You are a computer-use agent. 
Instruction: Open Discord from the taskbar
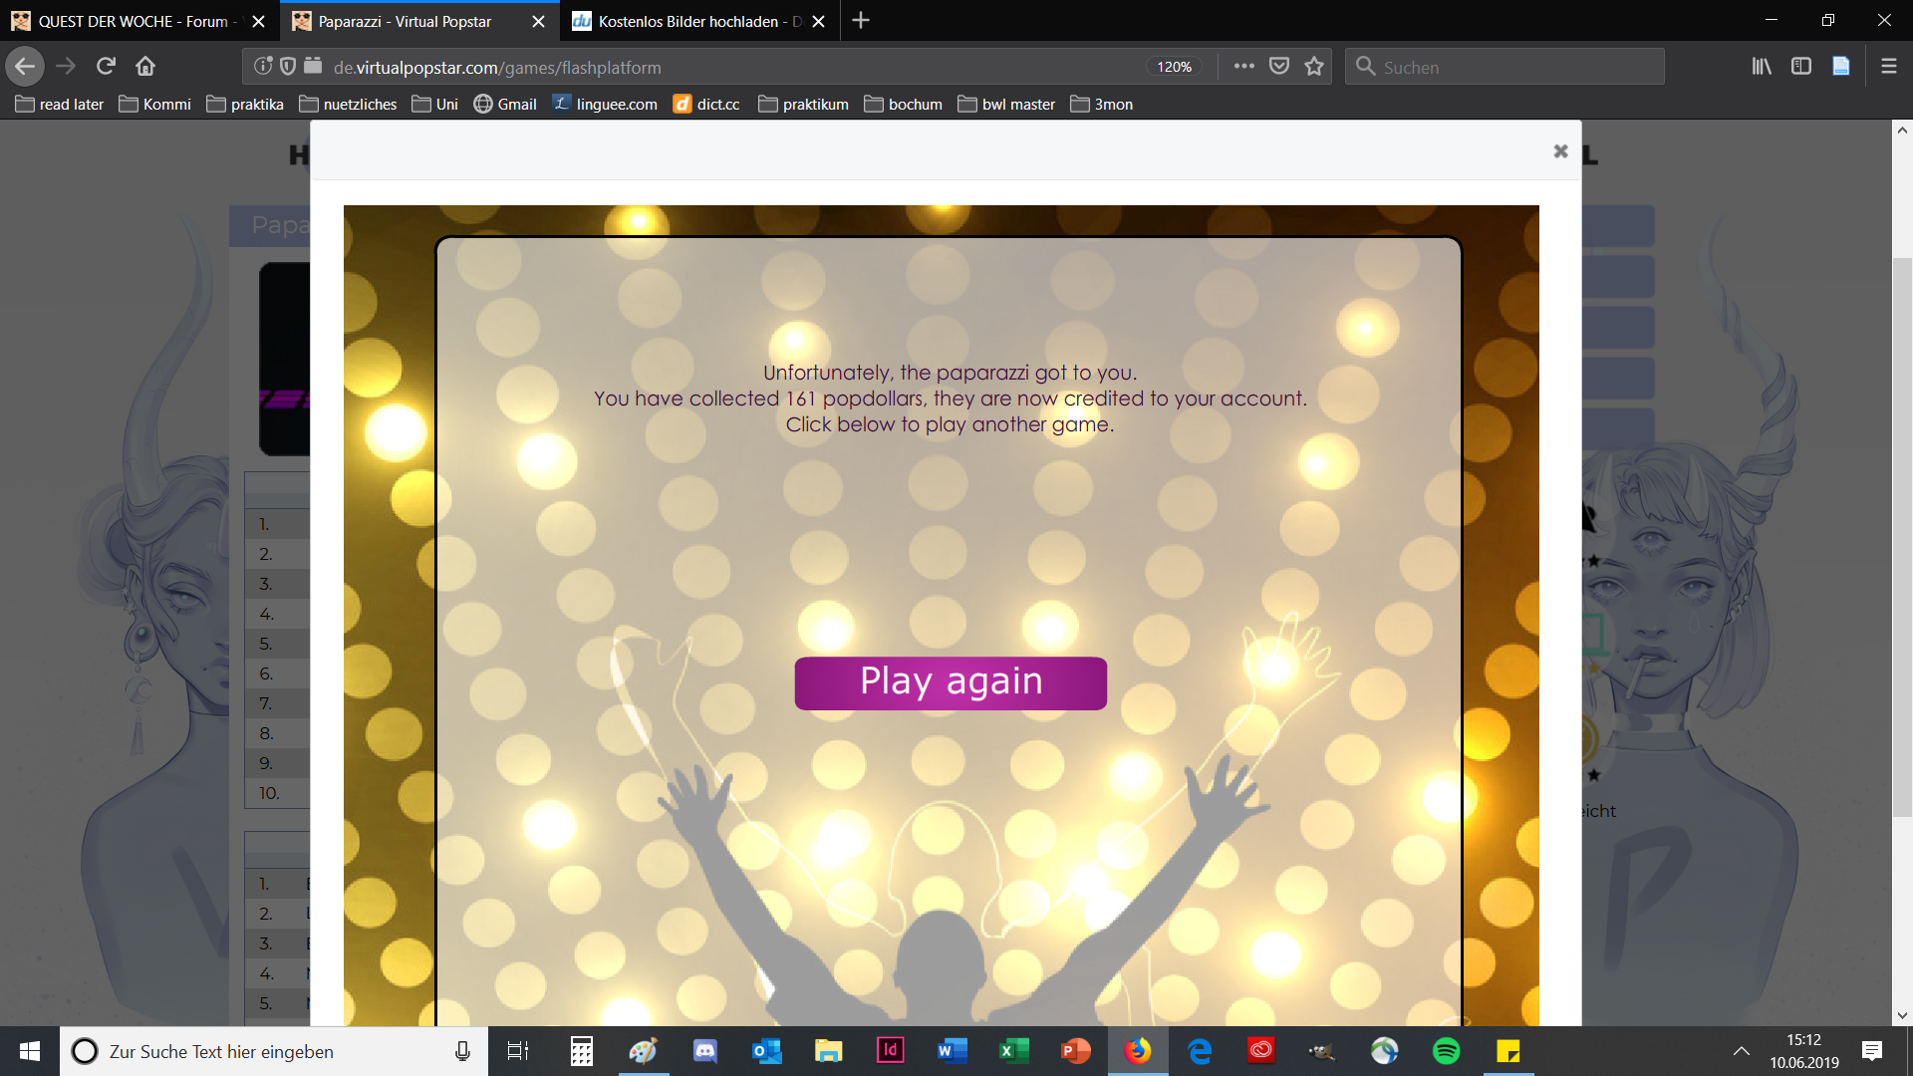[x=704, y=1051]
